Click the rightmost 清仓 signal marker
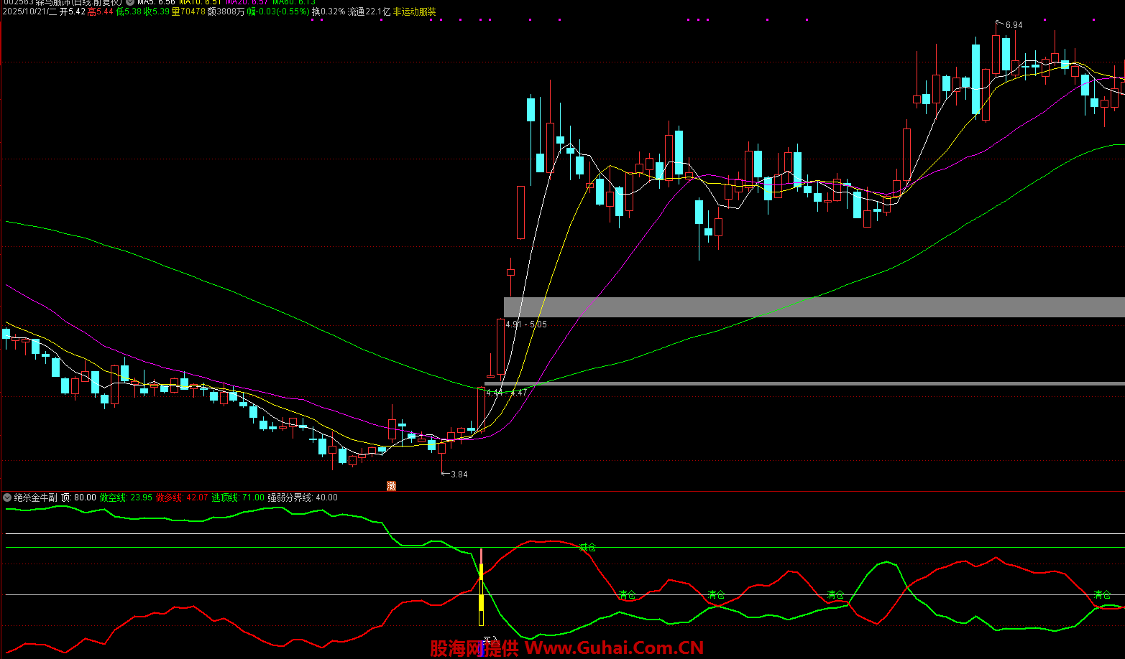1125x659 pixels. pyautogui.click(x=1102, y=595)
